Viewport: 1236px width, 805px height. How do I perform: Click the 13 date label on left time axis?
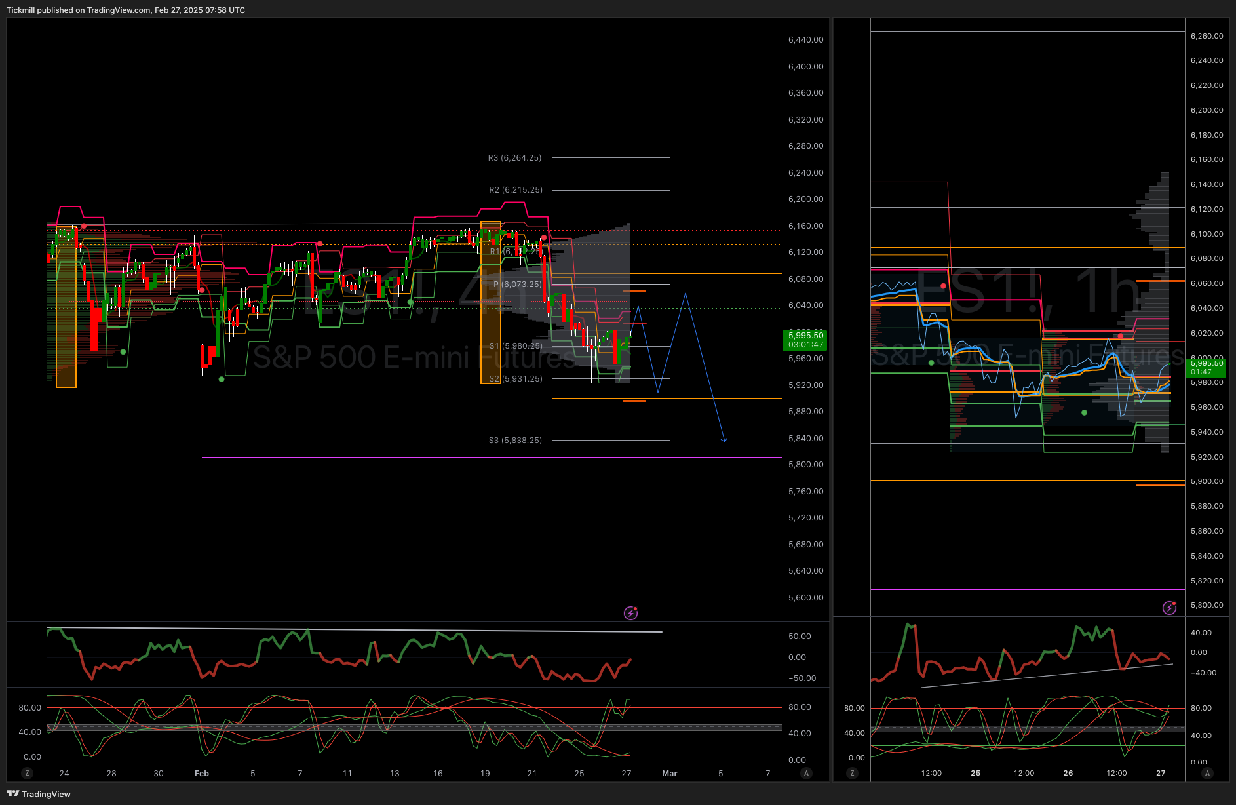coord(395,774)
